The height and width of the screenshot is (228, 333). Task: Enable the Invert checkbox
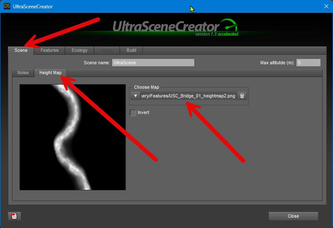pos(133,112)
